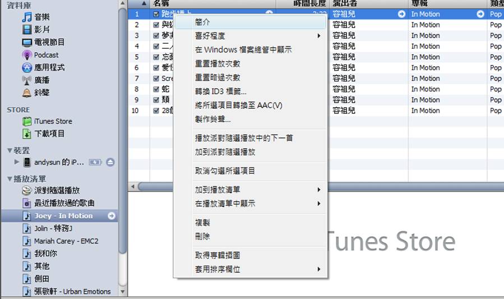Viewport: 504px width, 299px height.
Task: Open the 側田 playlist icon
Action: click(27, 279)
